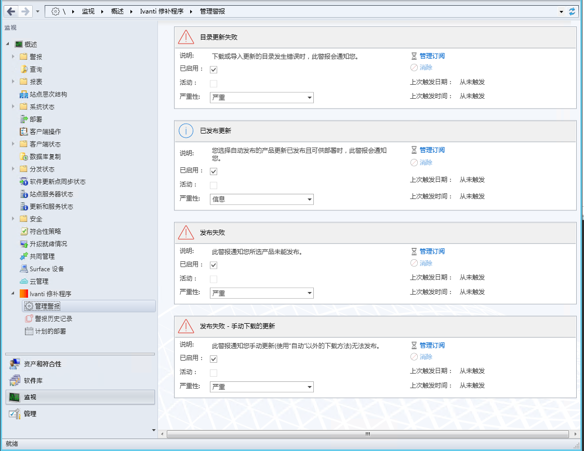Click 管理订阅 link for 目录更新失败
The width and height of the screenshot is (584, 451).
(432, 56)
